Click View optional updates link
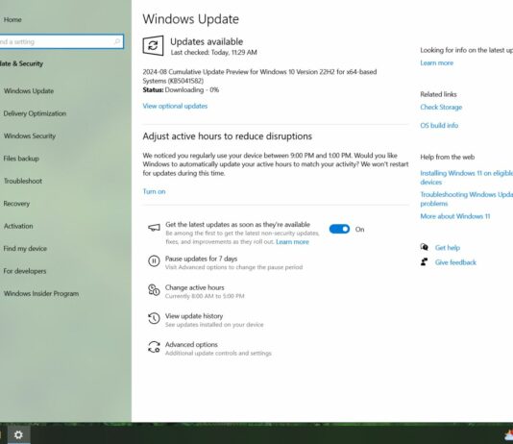The height and width of the screenshot is (444, 513). (175, 106)
